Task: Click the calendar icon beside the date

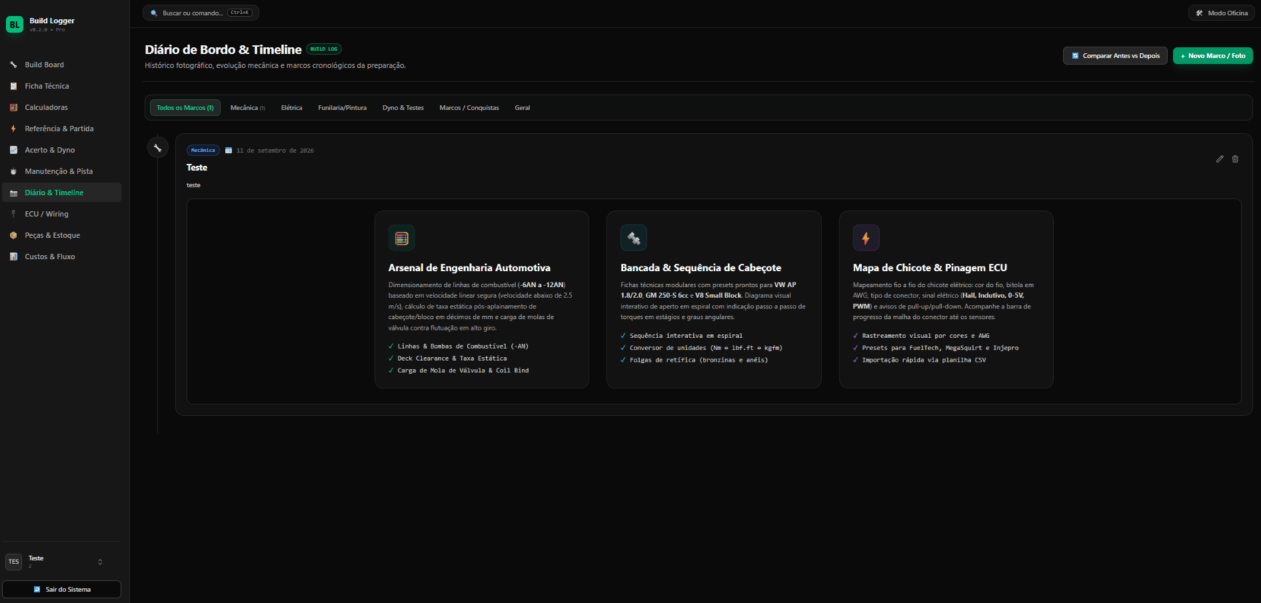Action: pos(229,151)
